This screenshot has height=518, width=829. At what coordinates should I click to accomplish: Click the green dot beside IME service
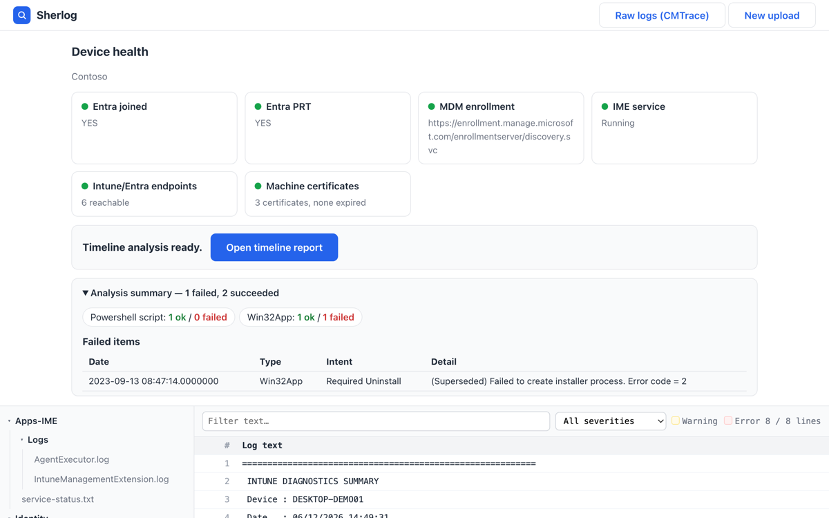605,107
